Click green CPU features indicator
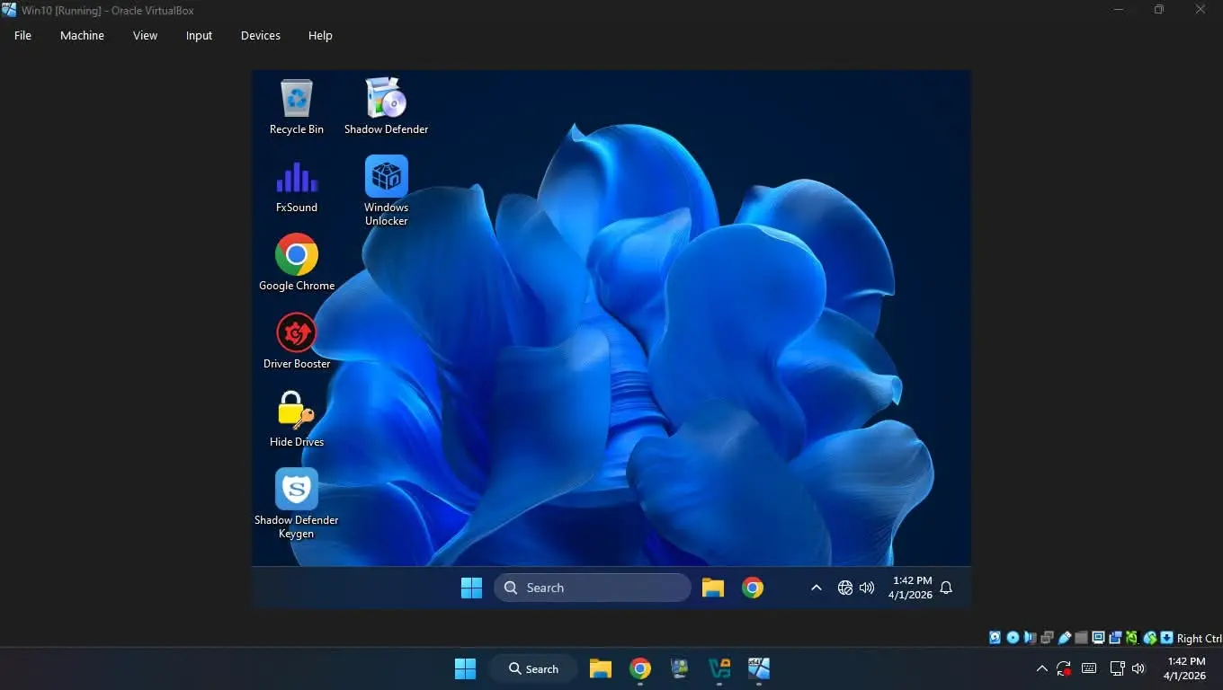 tap(1132, 638)
